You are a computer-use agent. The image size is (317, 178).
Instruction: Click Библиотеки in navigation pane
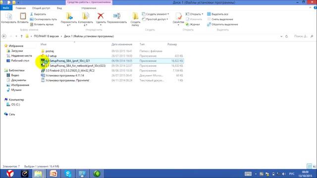(16, 70)
